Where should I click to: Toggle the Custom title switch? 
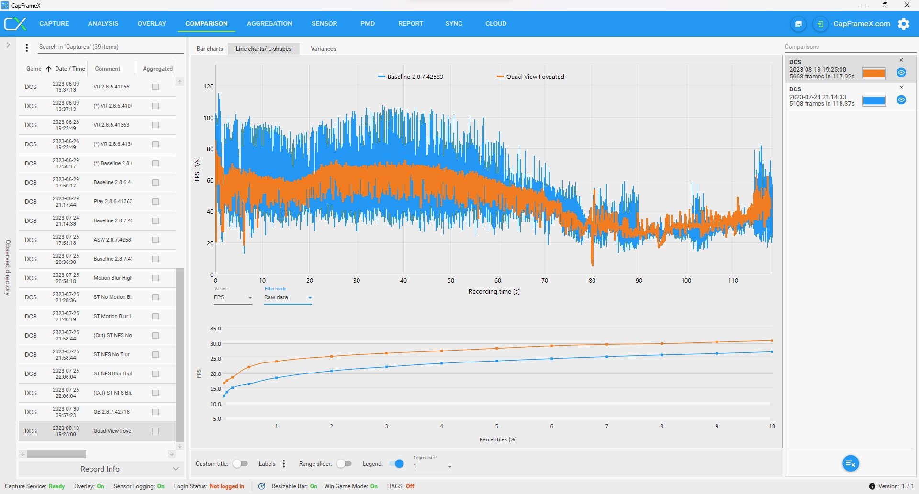click(x=240, y=464)
